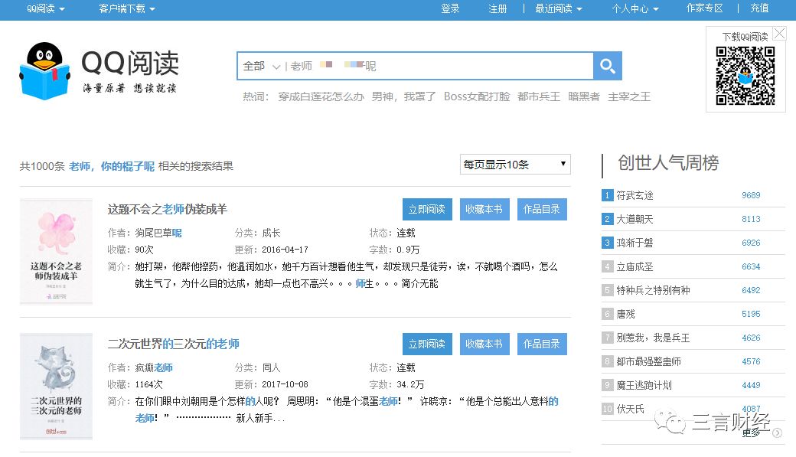Click 更多 under the ranking list

pos(752,433)
